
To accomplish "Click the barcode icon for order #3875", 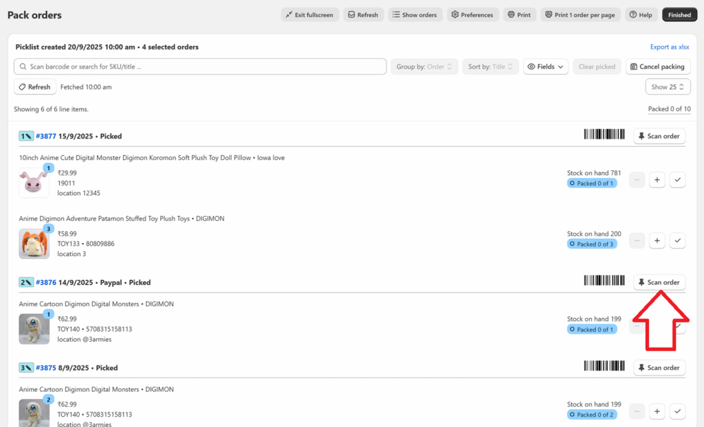I will click(606, 367).
